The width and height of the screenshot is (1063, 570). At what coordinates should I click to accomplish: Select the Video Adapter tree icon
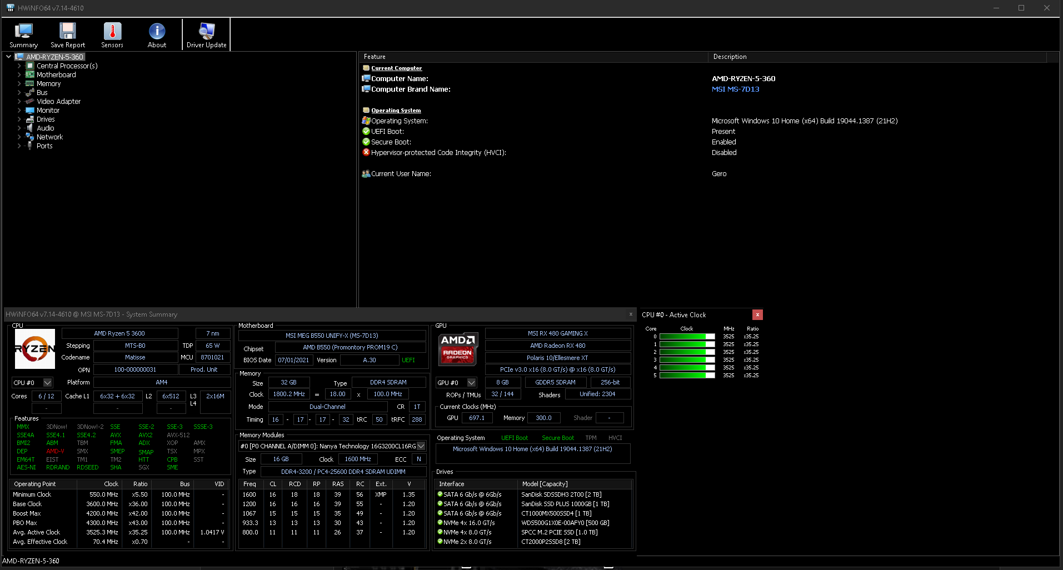click(x=30, y=101)
